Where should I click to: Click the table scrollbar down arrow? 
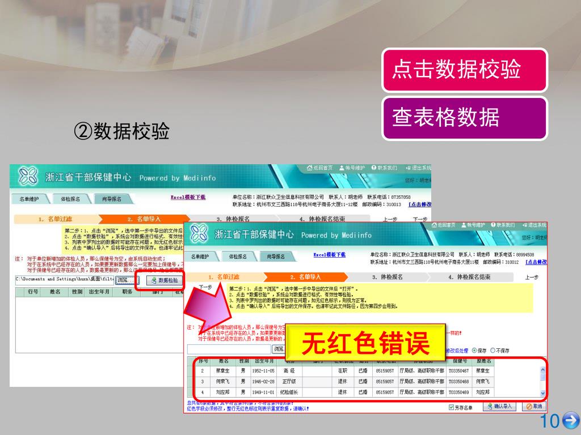(x=543, y=394)
